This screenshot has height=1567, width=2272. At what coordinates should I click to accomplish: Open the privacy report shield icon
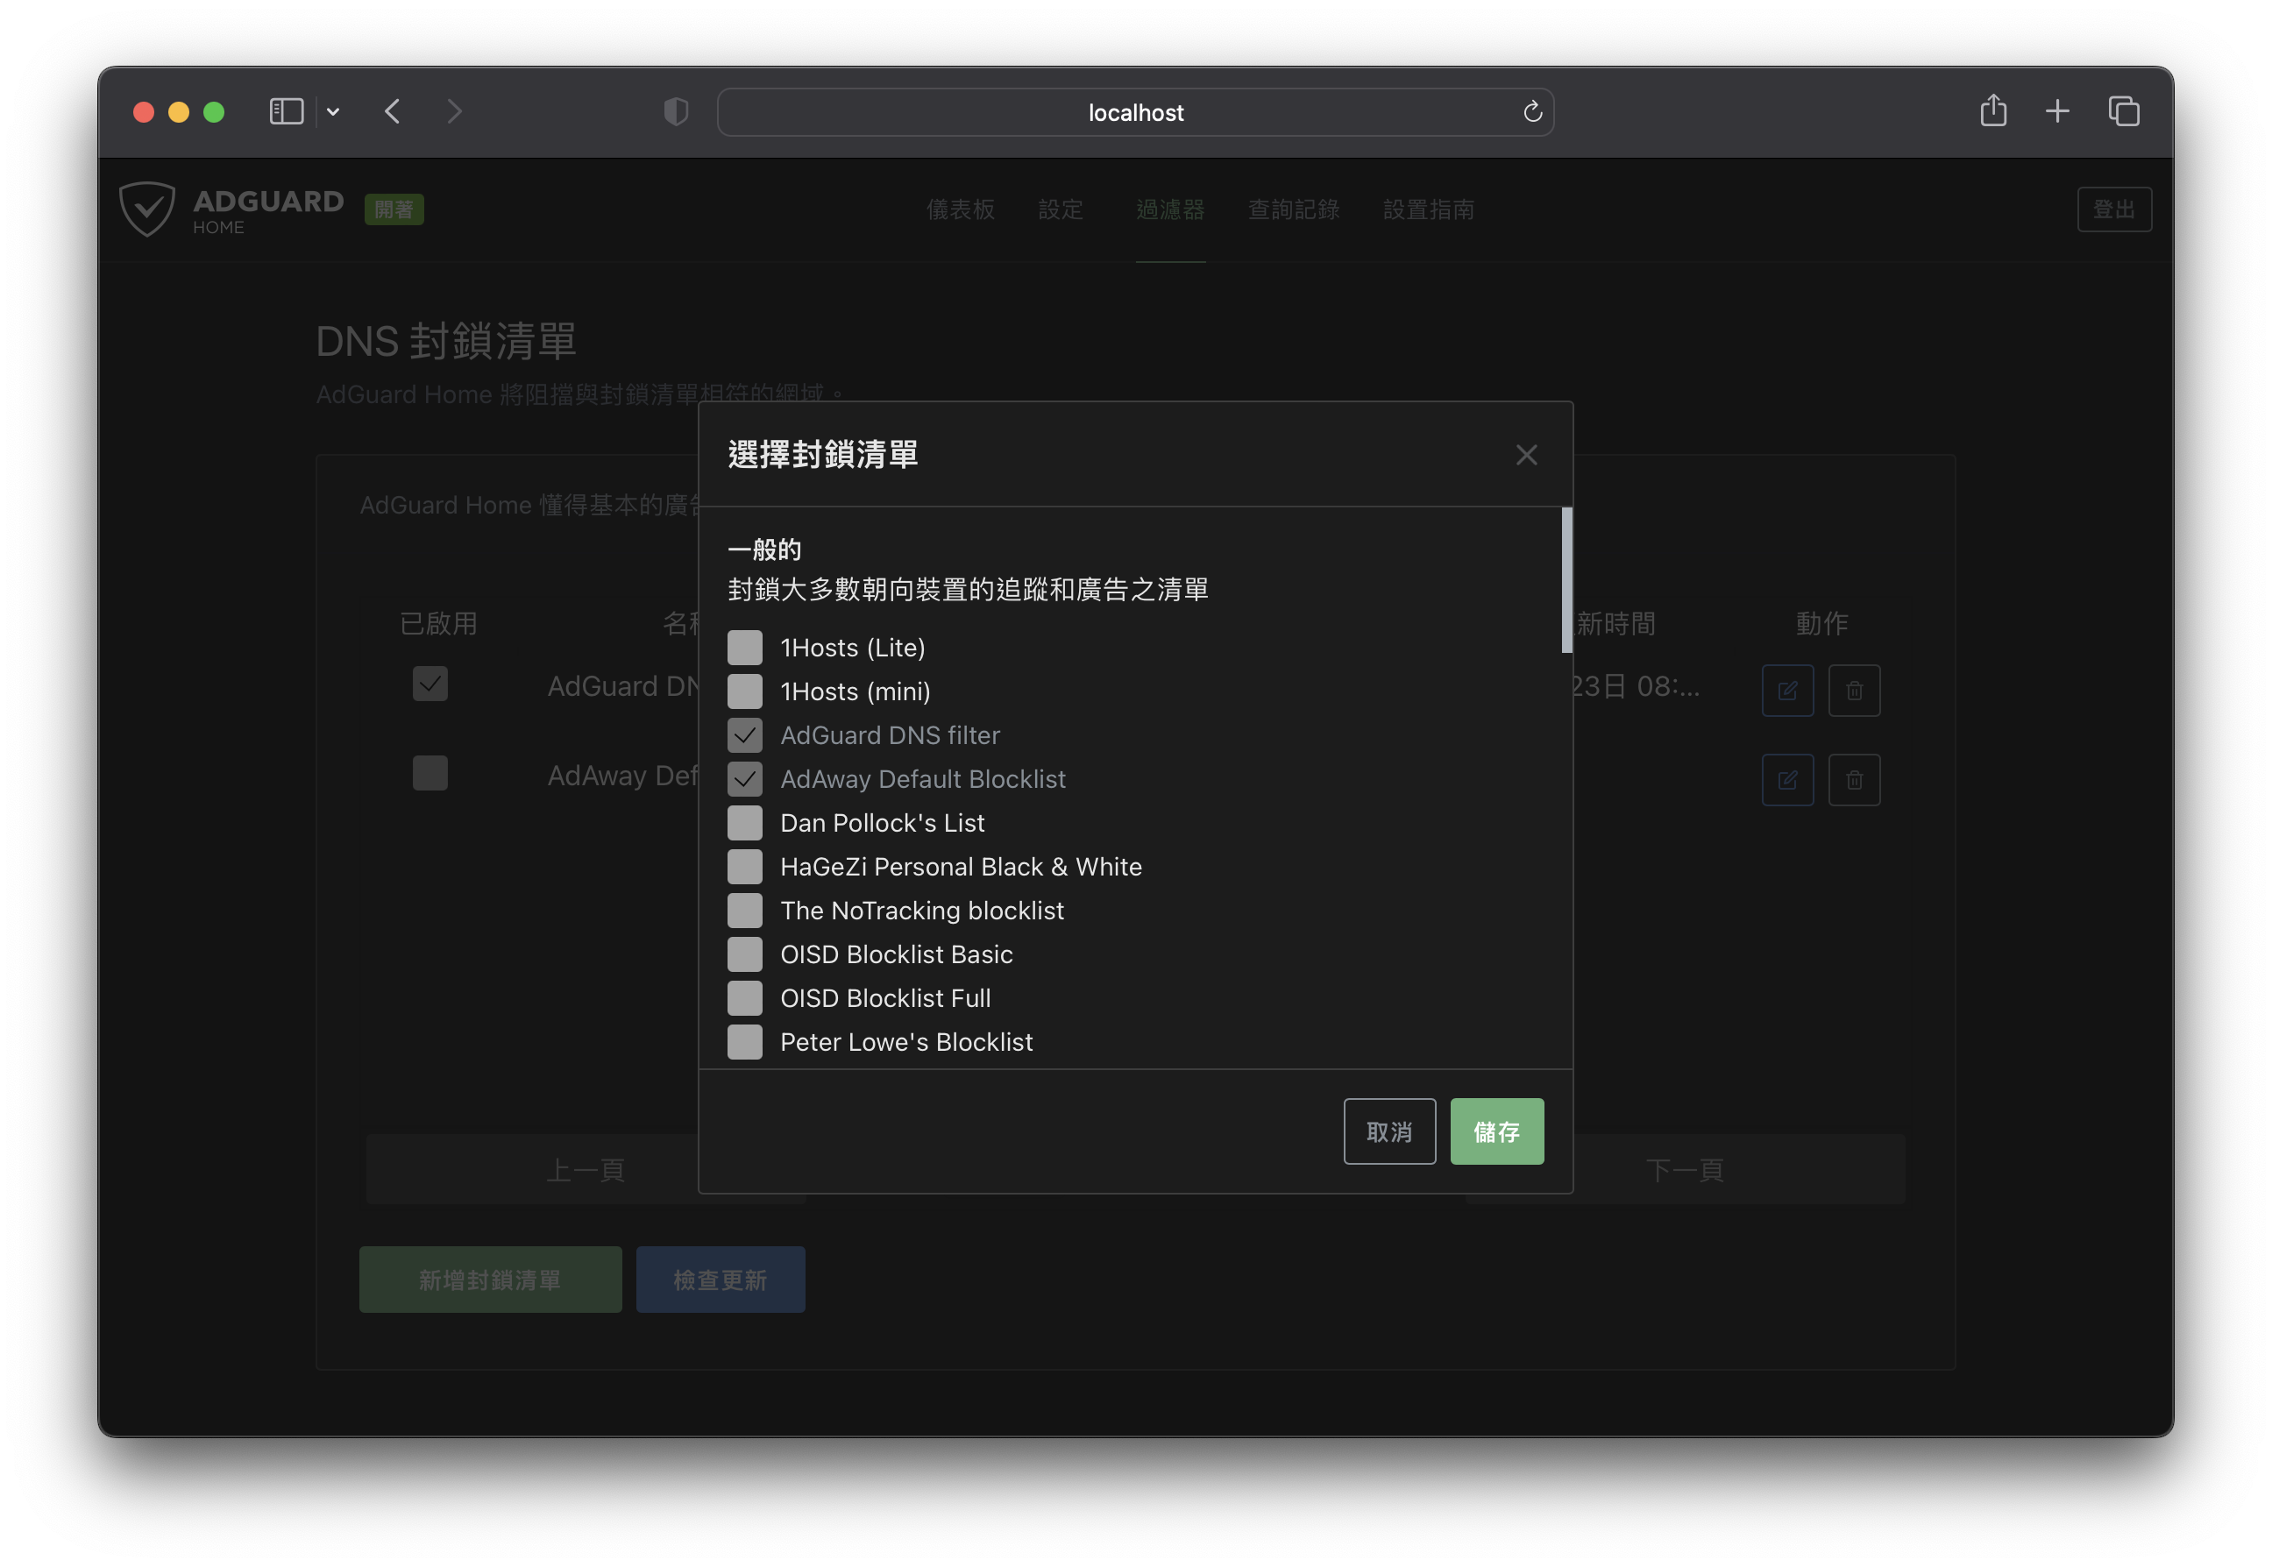click(676, 112)
